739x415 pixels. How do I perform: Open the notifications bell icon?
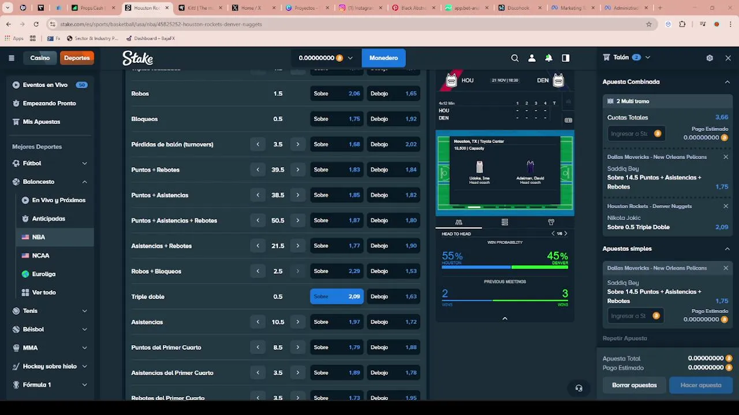click(548, 58)
